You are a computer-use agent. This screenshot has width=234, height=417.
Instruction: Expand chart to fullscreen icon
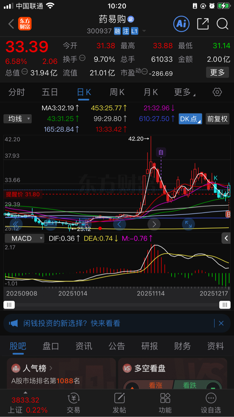tap(189, 224)
